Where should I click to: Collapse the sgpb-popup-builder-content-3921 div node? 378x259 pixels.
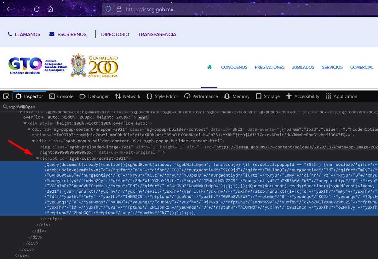pos(34,141)
